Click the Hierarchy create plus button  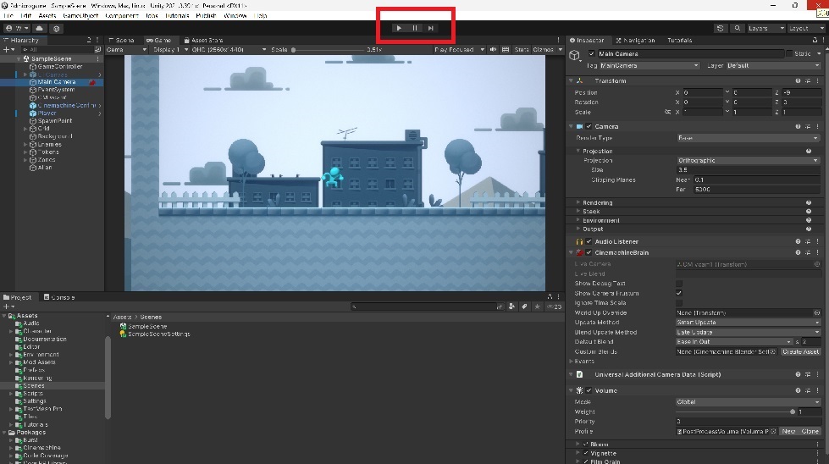pos(8,49)
